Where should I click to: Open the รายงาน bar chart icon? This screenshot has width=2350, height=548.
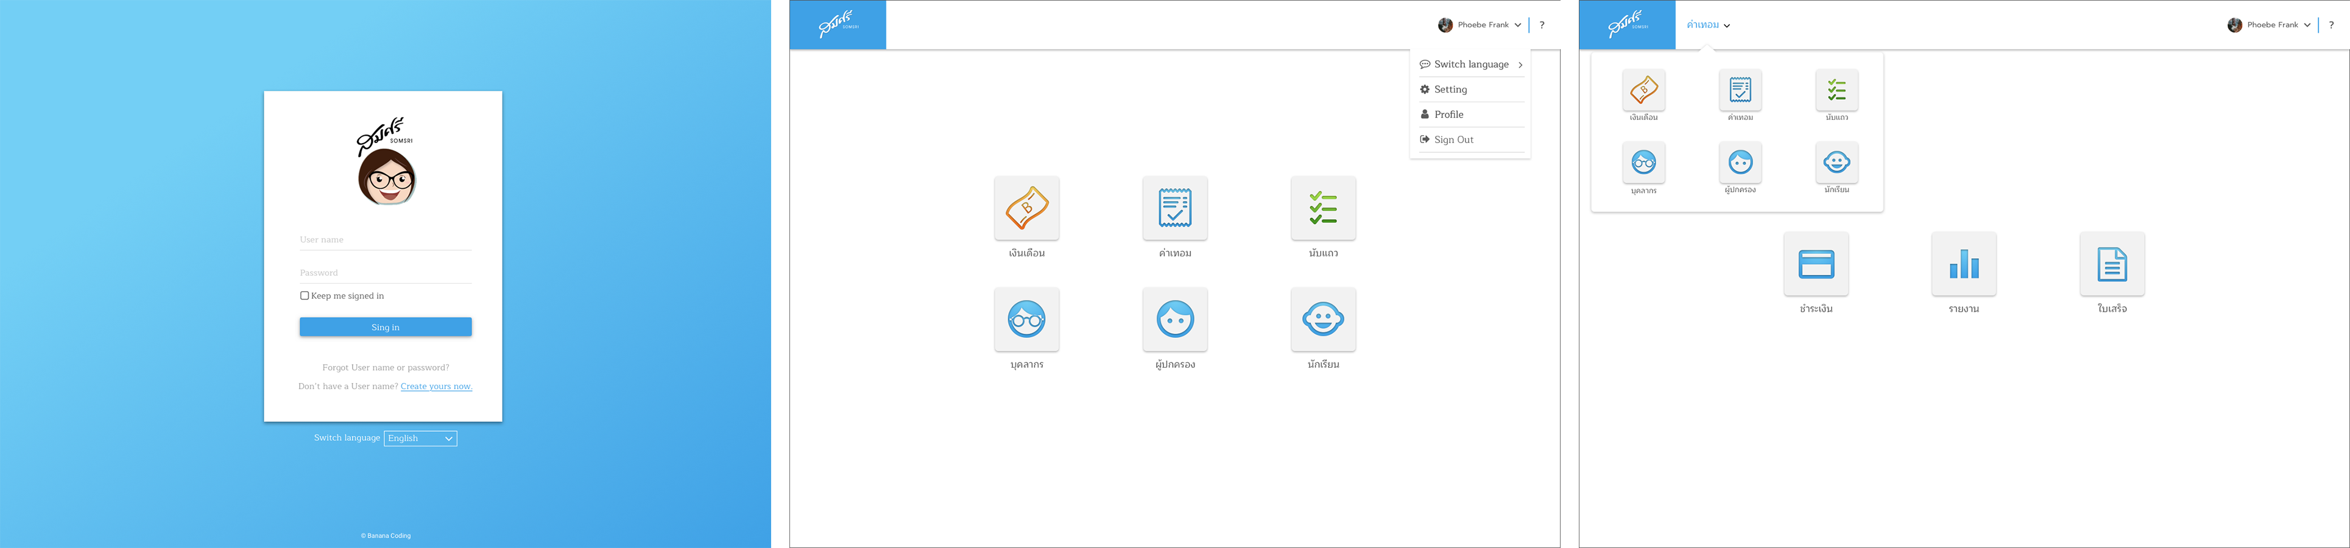1963,264
